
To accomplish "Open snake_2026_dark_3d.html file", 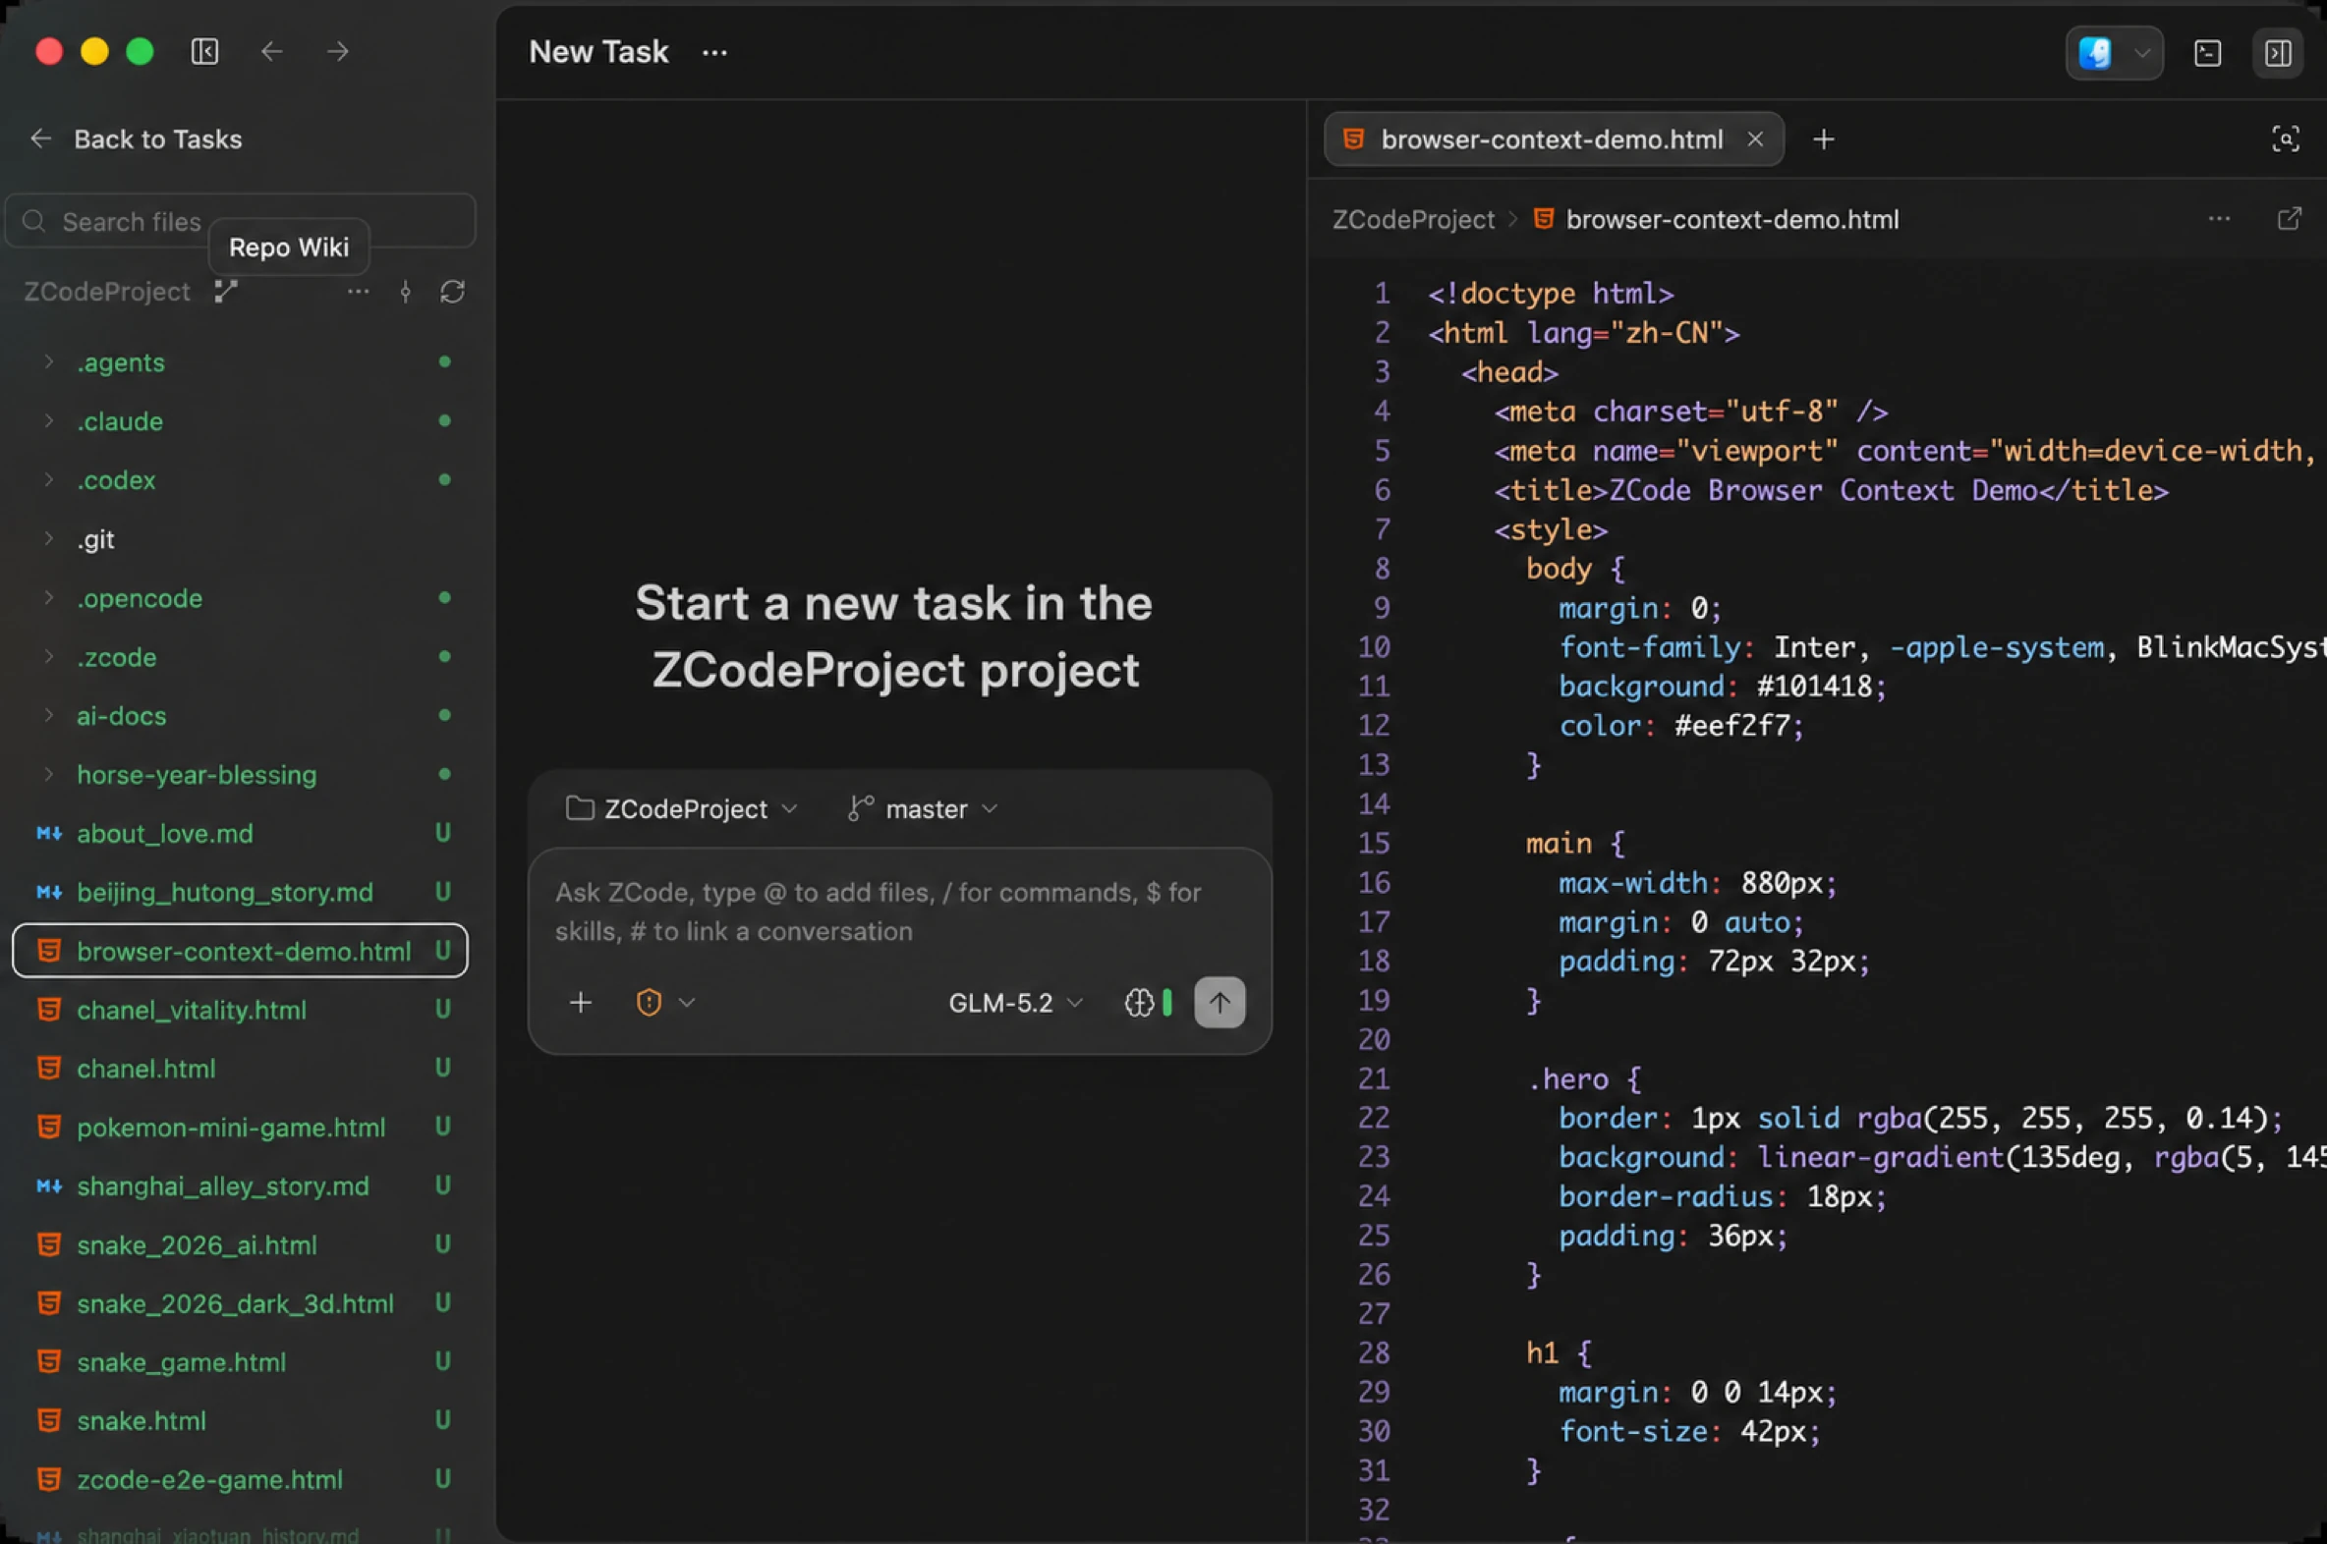I will tap(240, 1303).
